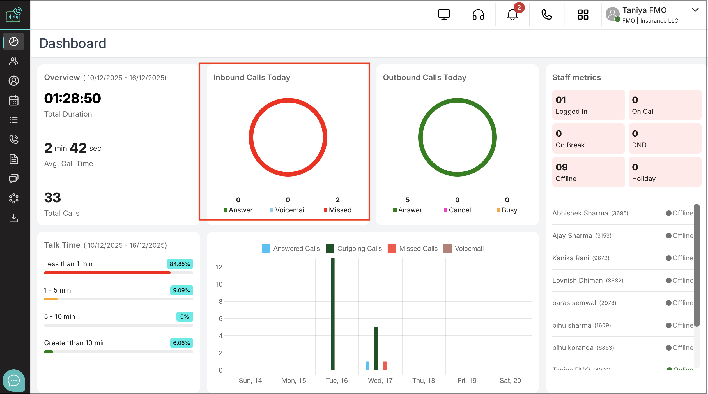Open the team users icon in sidebar
This screenshot has width=708, height=394.
point(13,61)
